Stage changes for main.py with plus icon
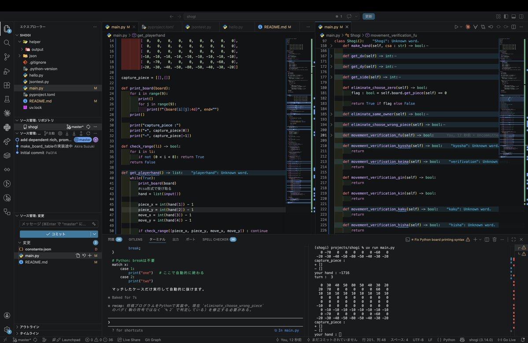528x343 pixels. [89, 256]
